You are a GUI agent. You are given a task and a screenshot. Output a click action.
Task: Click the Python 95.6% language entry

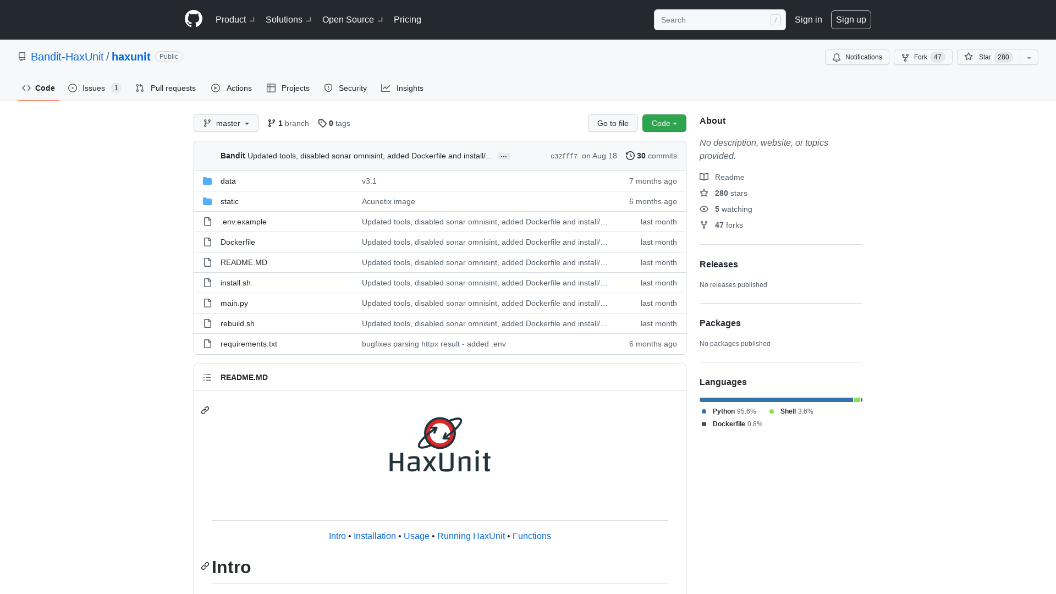pos(729,411)
